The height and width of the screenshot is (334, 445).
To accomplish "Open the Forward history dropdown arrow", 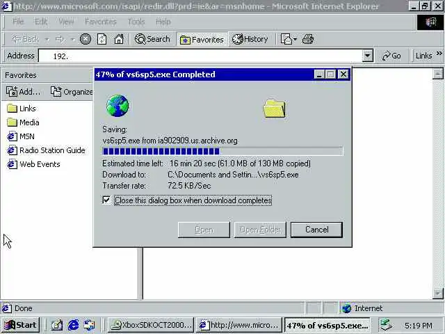I will 72,39.
